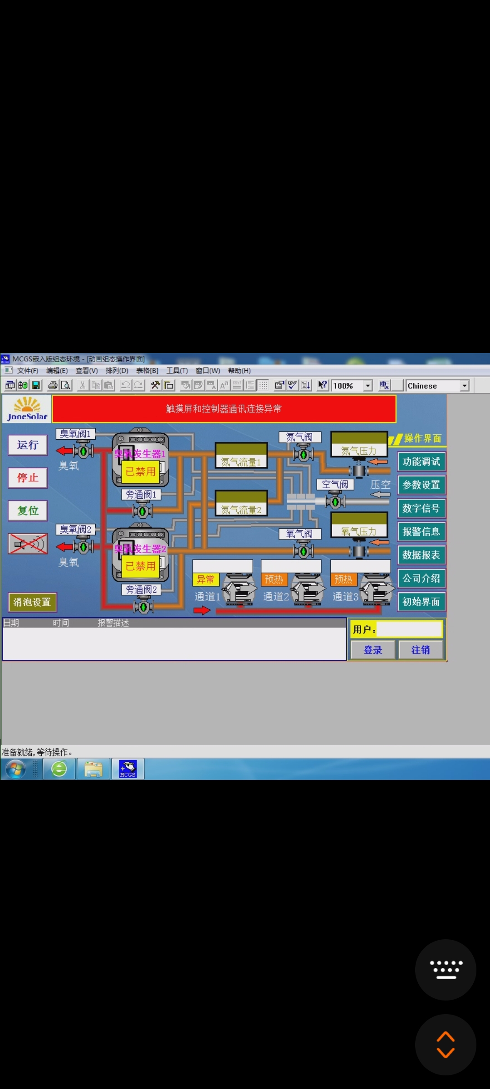Open the 工具(T) menu
Viewport: 490px width, 1089px height.
pos(177,371)
